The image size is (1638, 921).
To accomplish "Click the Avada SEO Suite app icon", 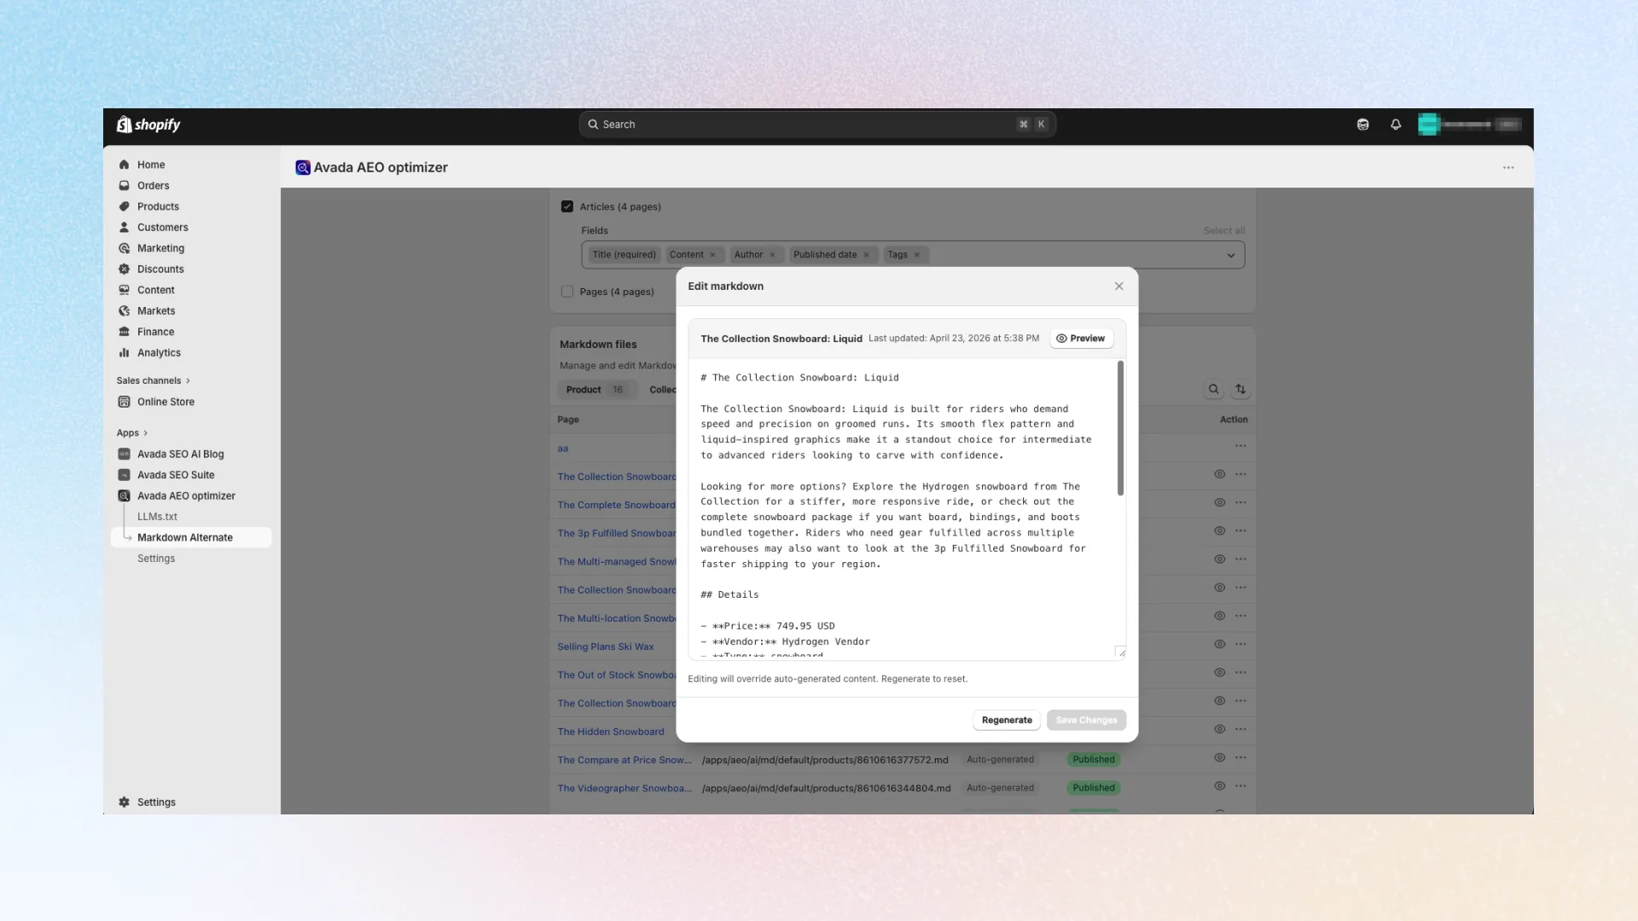I will click(125, 475).
